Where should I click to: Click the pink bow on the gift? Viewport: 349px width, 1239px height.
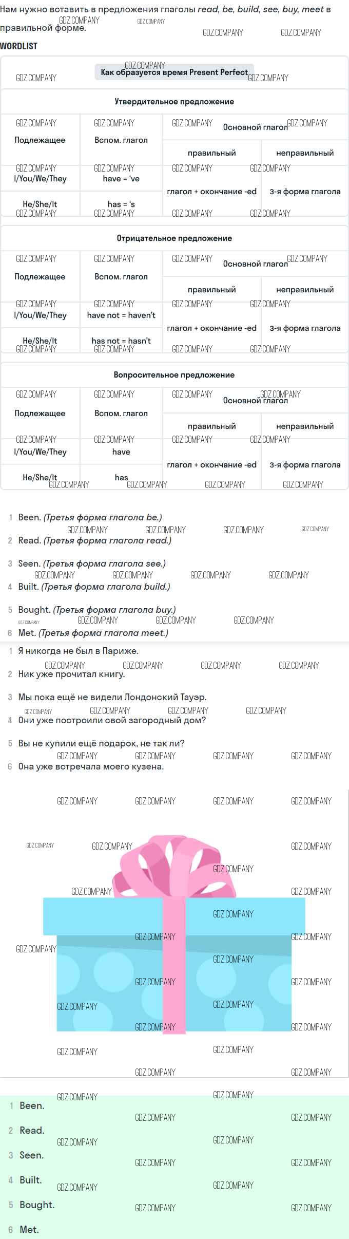click(174, 867)
